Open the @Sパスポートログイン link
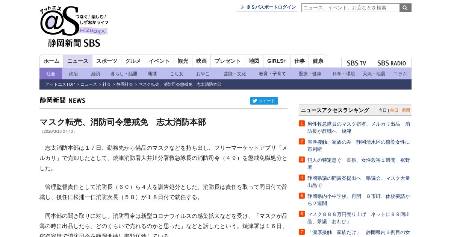The height and width of the screenshot is (237, 451). coord(271,7)
